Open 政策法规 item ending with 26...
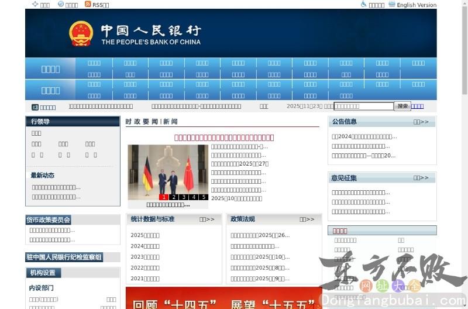This screenshot has width=468, height=309. pyautogui.click(x=260, y=235)
